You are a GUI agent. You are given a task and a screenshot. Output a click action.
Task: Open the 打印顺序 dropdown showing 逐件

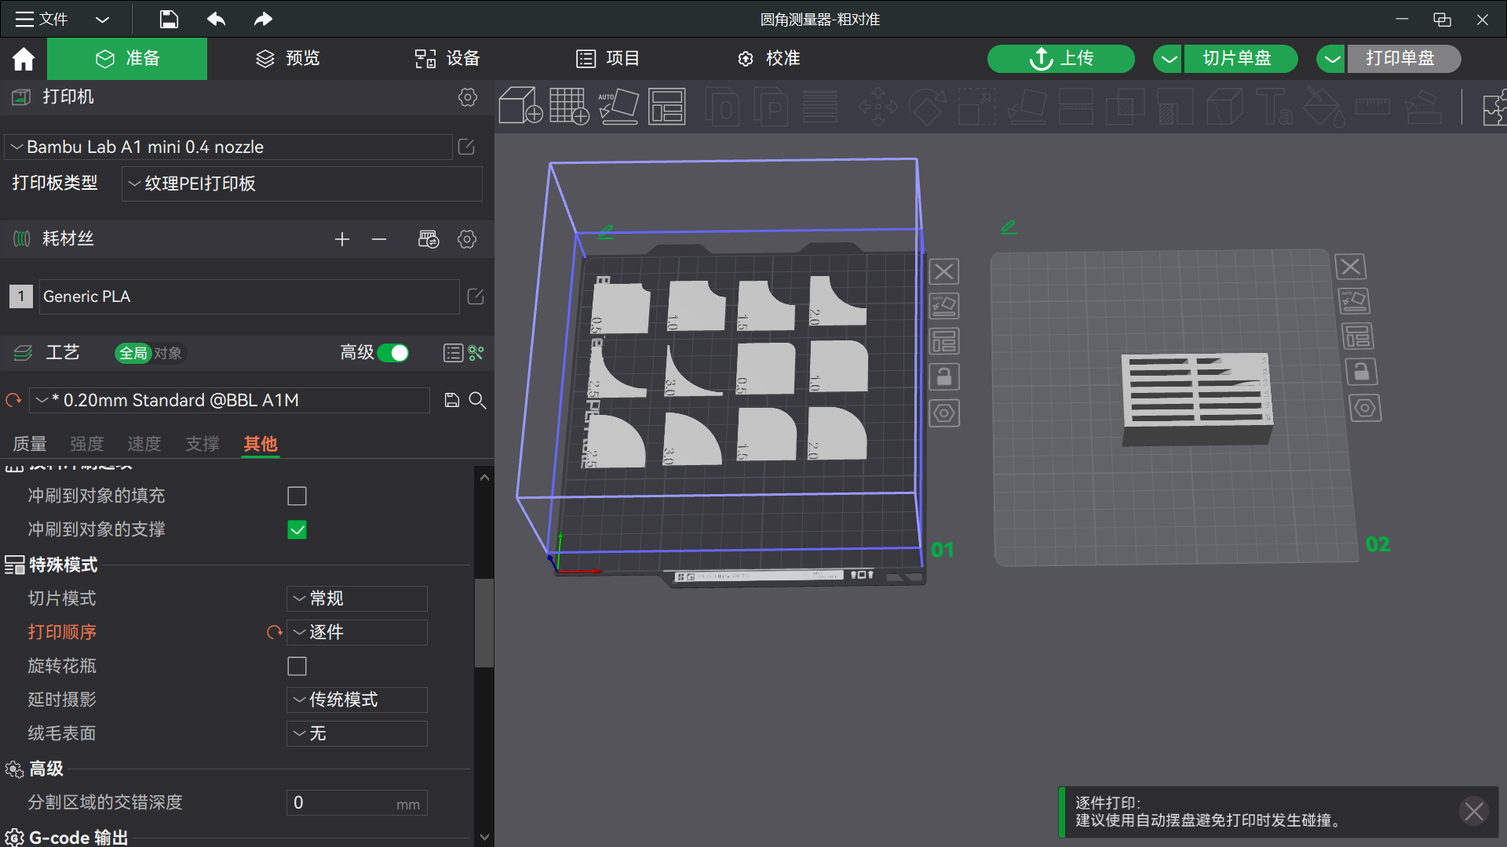click(357, 632)
